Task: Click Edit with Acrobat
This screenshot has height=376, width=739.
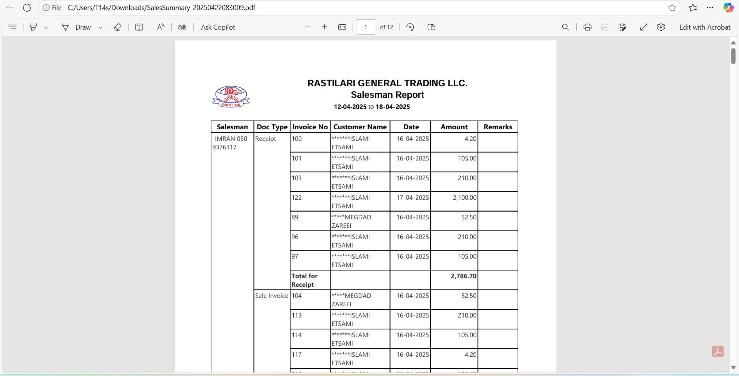Action: pyautogui.click(x=704, y=27)
